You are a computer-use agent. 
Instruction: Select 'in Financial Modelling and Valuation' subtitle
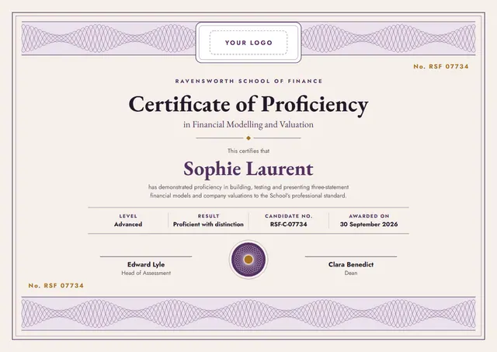point(248,124)
